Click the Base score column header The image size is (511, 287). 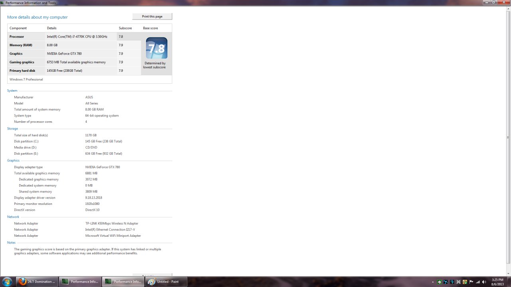(151, 28)
